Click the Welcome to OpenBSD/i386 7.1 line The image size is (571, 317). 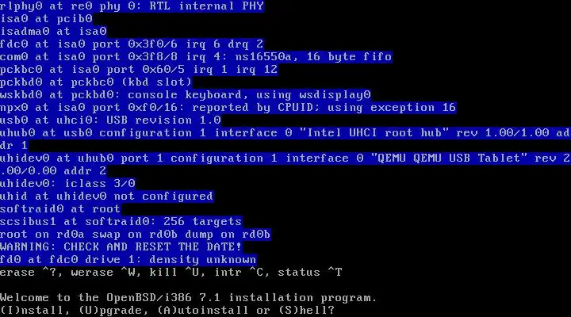click(188, 298)
